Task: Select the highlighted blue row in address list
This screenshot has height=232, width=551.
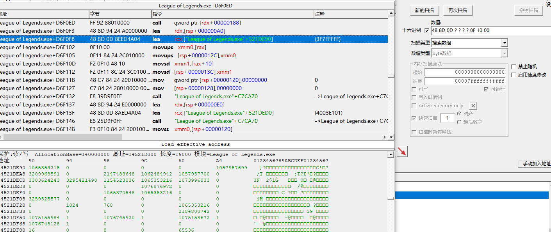Action: [472, 195]
